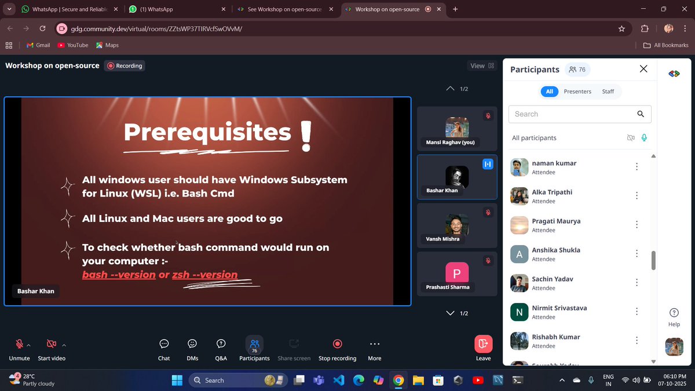Open options menu for Pragati Maurya
The width and height of the screenshot is (695, 391).
point(637,225)
